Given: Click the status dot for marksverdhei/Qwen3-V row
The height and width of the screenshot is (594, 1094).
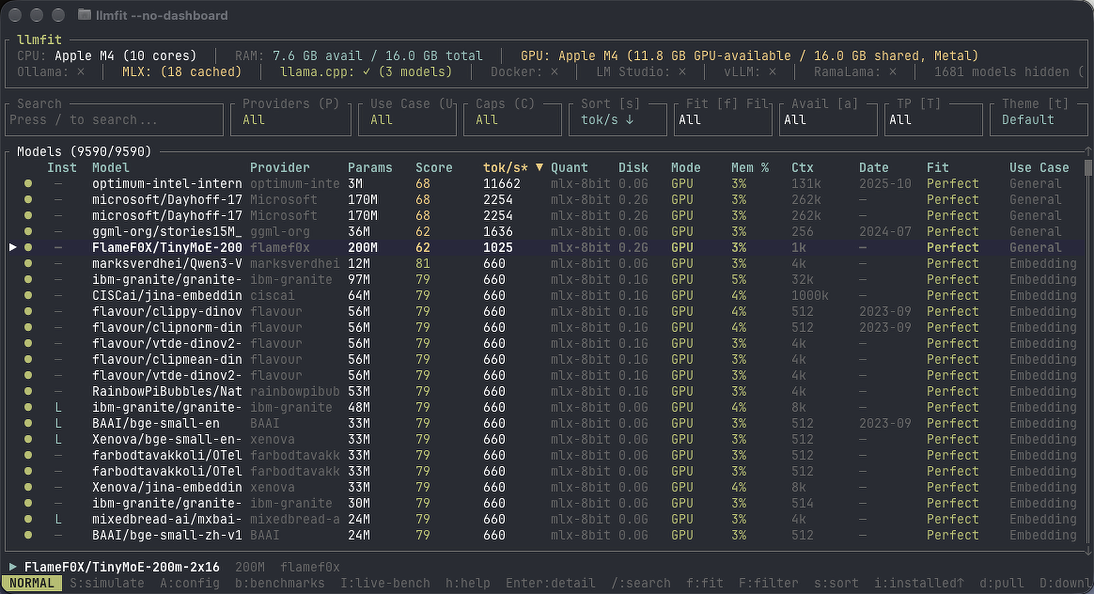Looking at the screenshot, I should point(28,264).
